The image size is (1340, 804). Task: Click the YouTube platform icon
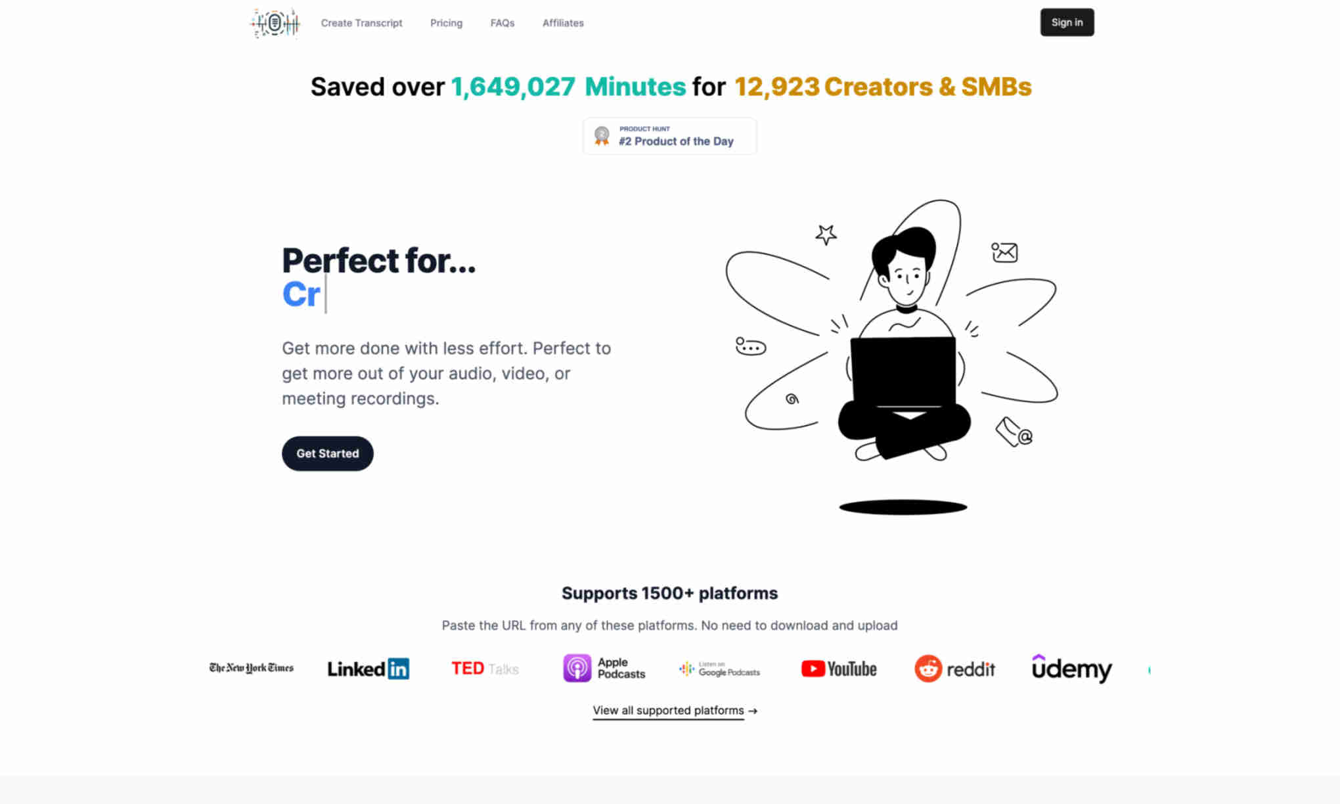838,668
